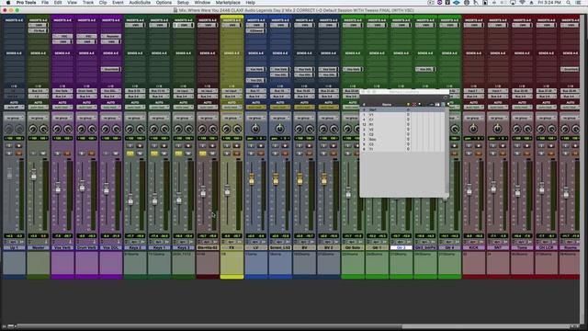
Task: Toggle yellow marker icon in Memory Locations header
Action: click(x=408, y=104)
